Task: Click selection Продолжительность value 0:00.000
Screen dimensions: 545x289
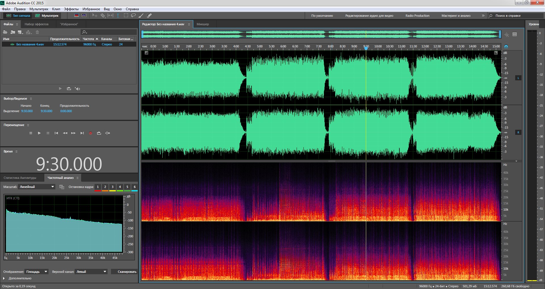Action: (66, 111)
